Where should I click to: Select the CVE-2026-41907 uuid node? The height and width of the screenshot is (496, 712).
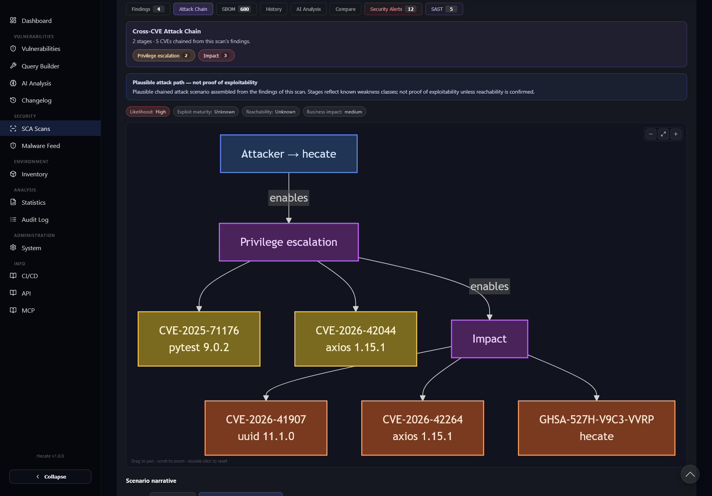click(266, 428)
